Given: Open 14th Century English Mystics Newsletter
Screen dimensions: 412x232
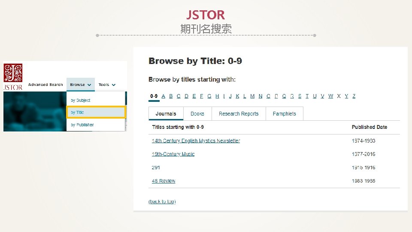Looking at the screenshot, I should click(x=196, y=141).
